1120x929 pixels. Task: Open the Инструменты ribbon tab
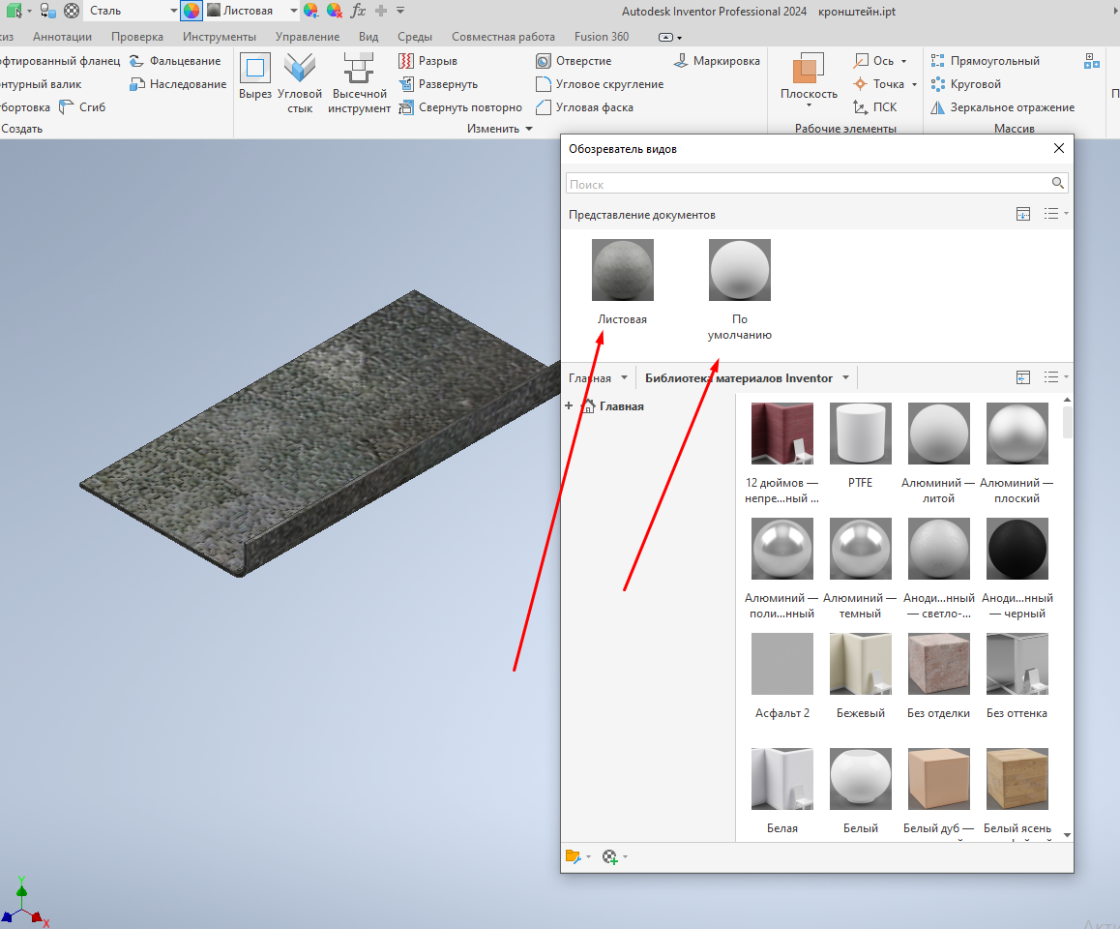point(220,37)
